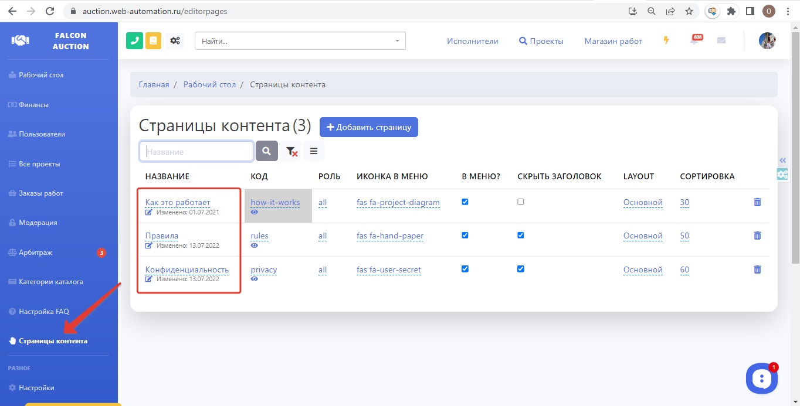Collapse the right side panel chevrons
The image size is (800, 406).
[x=782, y=161]
